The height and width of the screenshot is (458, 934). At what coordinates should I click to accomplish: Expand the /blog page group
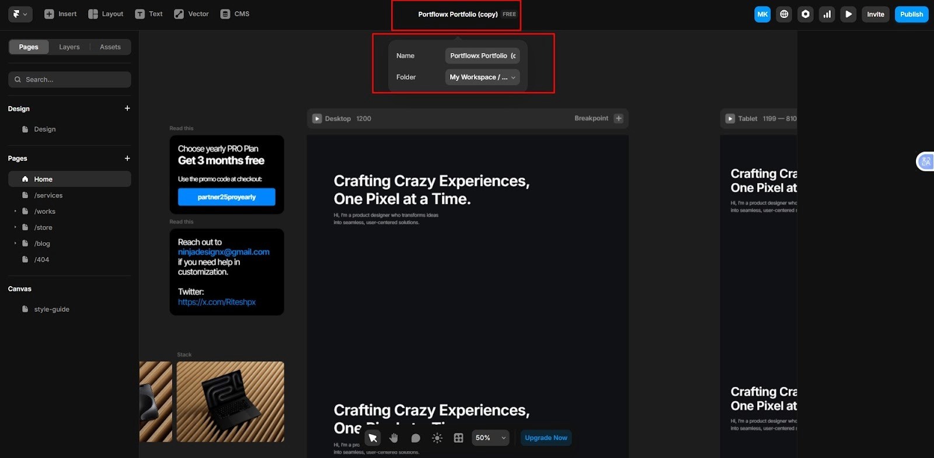tap(15, 244)
